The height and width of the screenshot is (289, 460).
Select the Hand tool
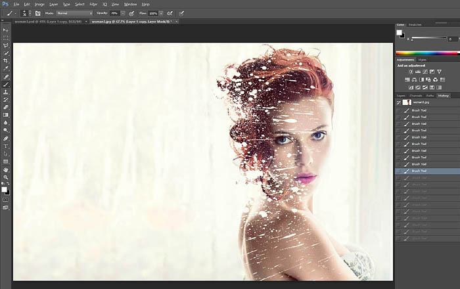tap(6, 169)
